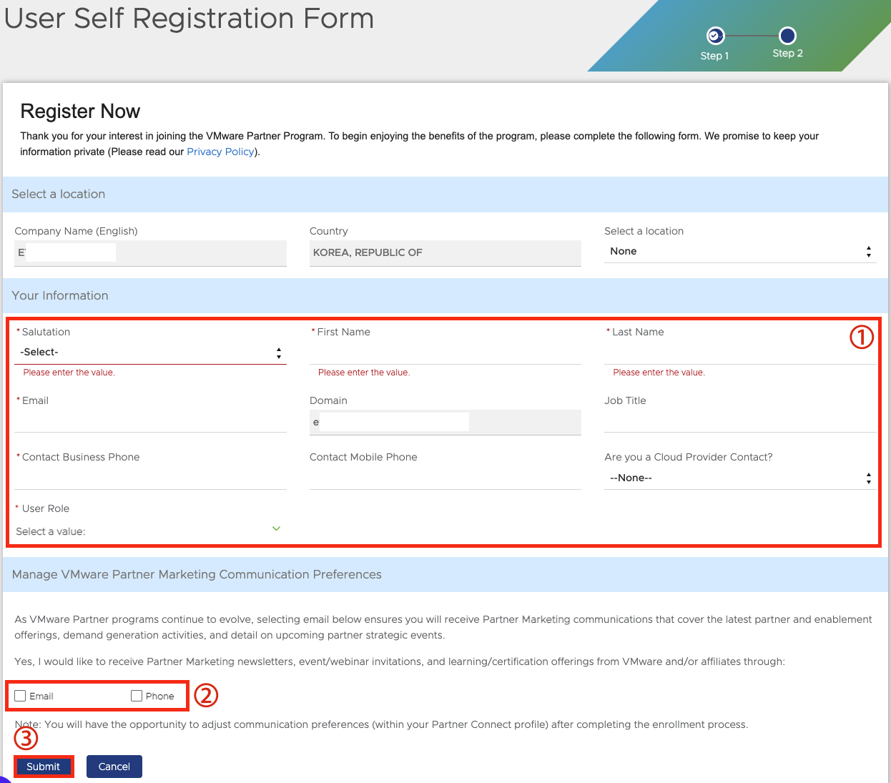Open the Privacy Policy link
The image size is (891, 783).
point(220,152)
